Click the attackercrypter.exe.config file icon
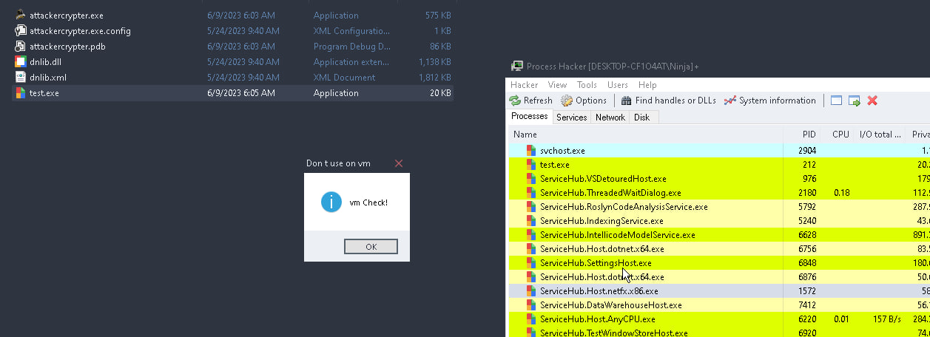This screenshot has height=337, width=930. click(21, 31)
